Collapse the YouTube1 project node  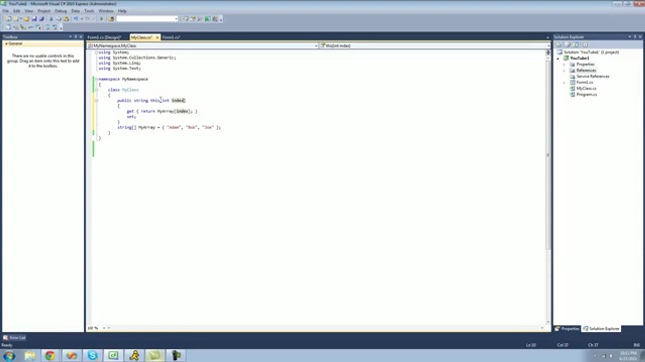pyautogui.click(x=558, y=58)
